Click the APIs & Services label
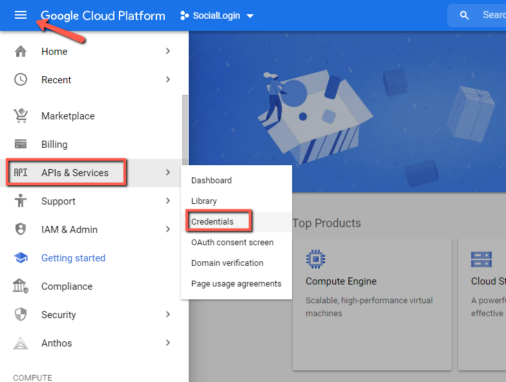The width and height of the screenshot is (506, 382). tap(75, 173)
